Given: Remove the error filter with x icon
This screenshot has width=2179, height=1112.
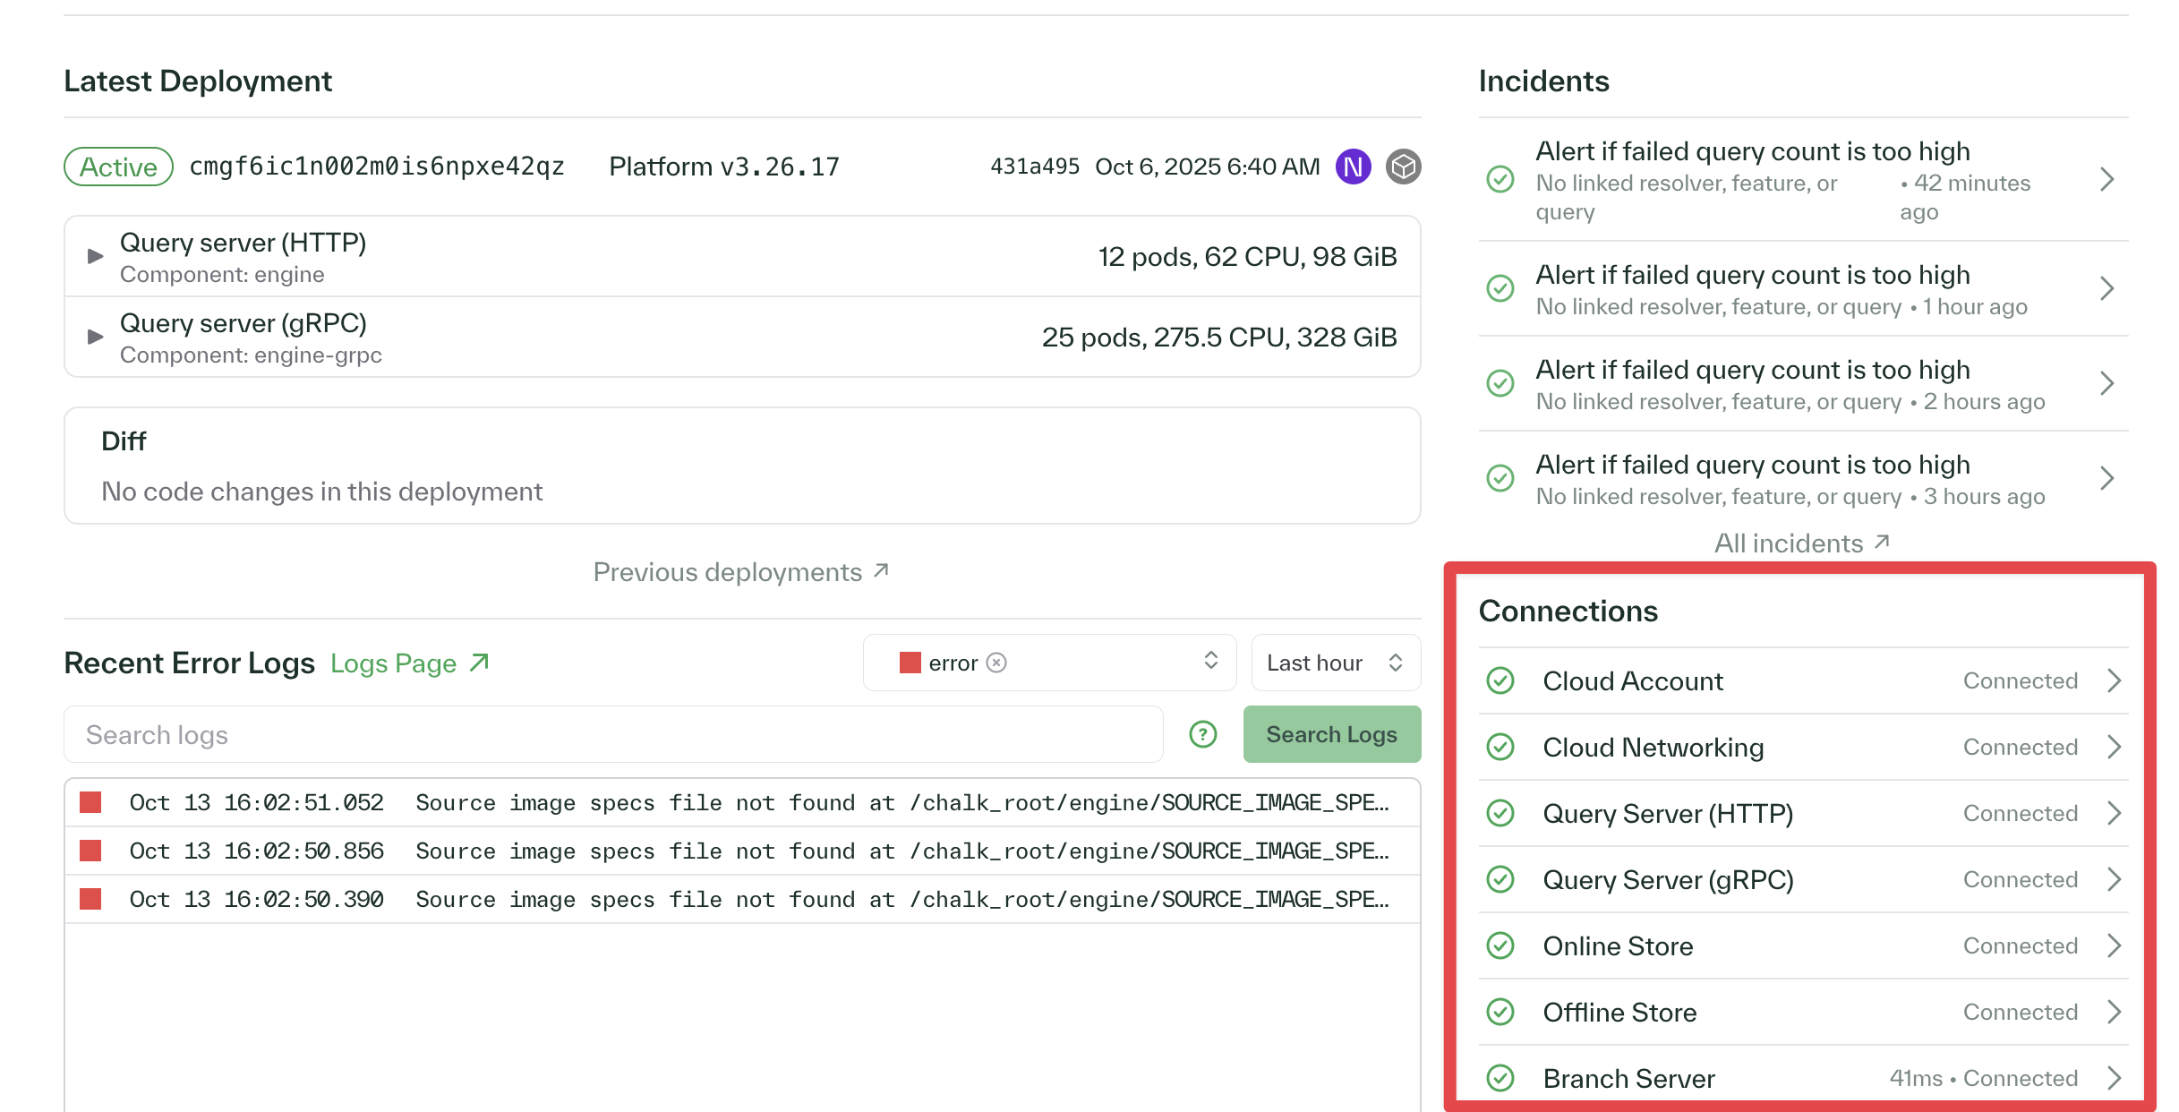Looking at the screenshot, I should (996, 663).
